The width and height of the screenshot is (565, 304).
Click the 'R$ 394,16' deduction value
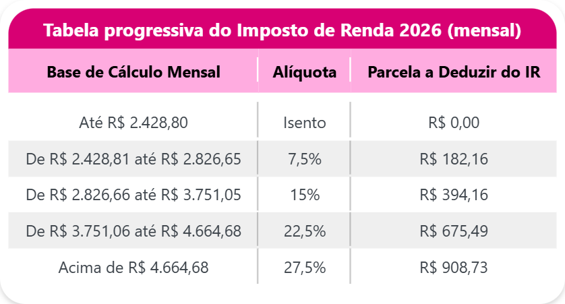tap(454, 195)
